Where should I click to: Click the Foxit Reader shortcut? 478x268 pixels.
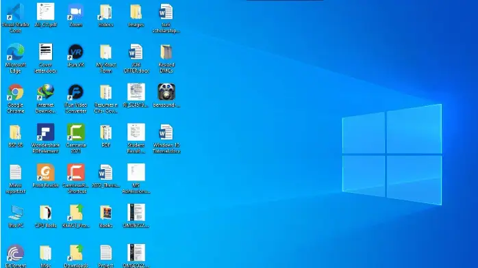click(x=45, y=172)
